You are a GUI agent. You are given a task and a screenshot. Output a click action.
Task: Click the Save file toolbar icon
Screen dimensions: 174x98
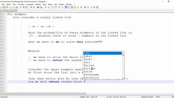pyautogui.click(x=4, y=7)
